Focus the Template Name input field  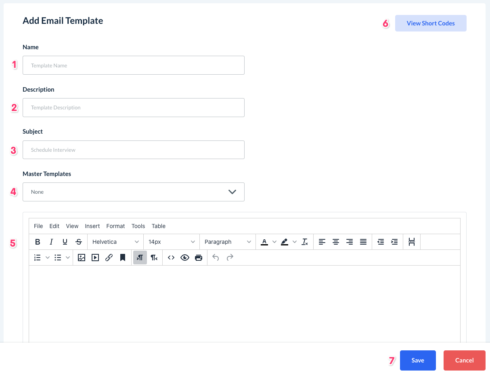tap(134, 65)
